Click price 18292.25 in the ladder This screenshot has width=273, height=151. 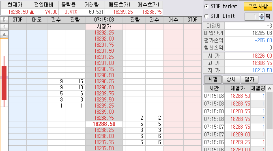[104, 33]
